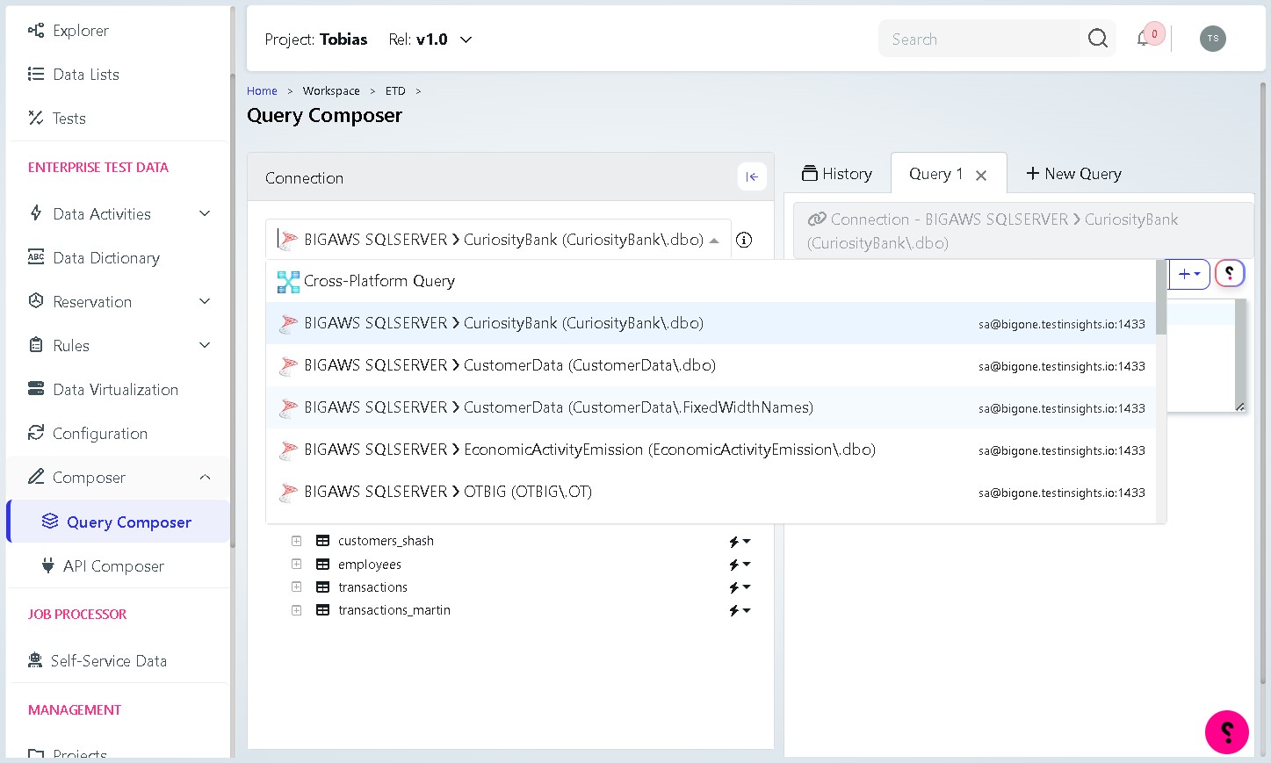Screen dimensions: 1271x763
Task: Select CustomerData FixedWidthNames connection
Action: (x=711, y=407)
